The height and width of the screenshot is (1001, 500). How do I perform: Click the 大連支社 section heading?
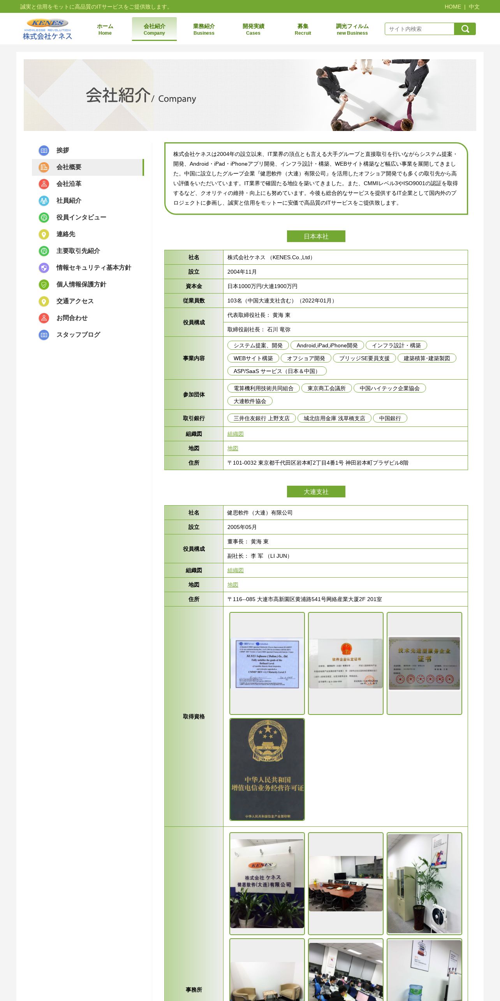click(x=316, y=492)
